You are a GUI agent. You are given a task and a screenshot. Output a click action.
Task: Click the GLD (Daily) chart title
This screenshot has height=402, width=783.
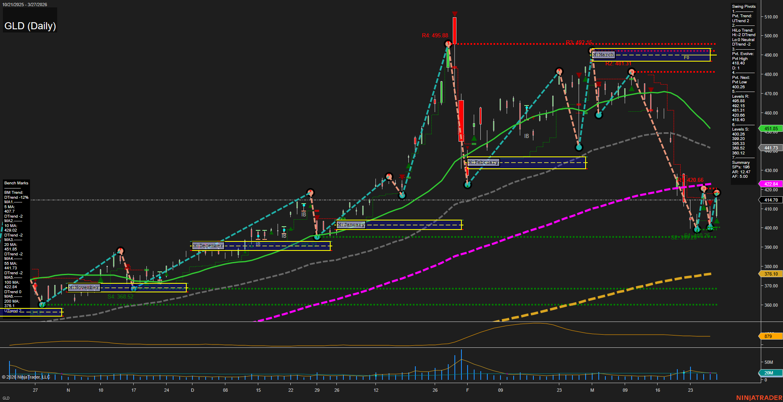coord(30,26)
